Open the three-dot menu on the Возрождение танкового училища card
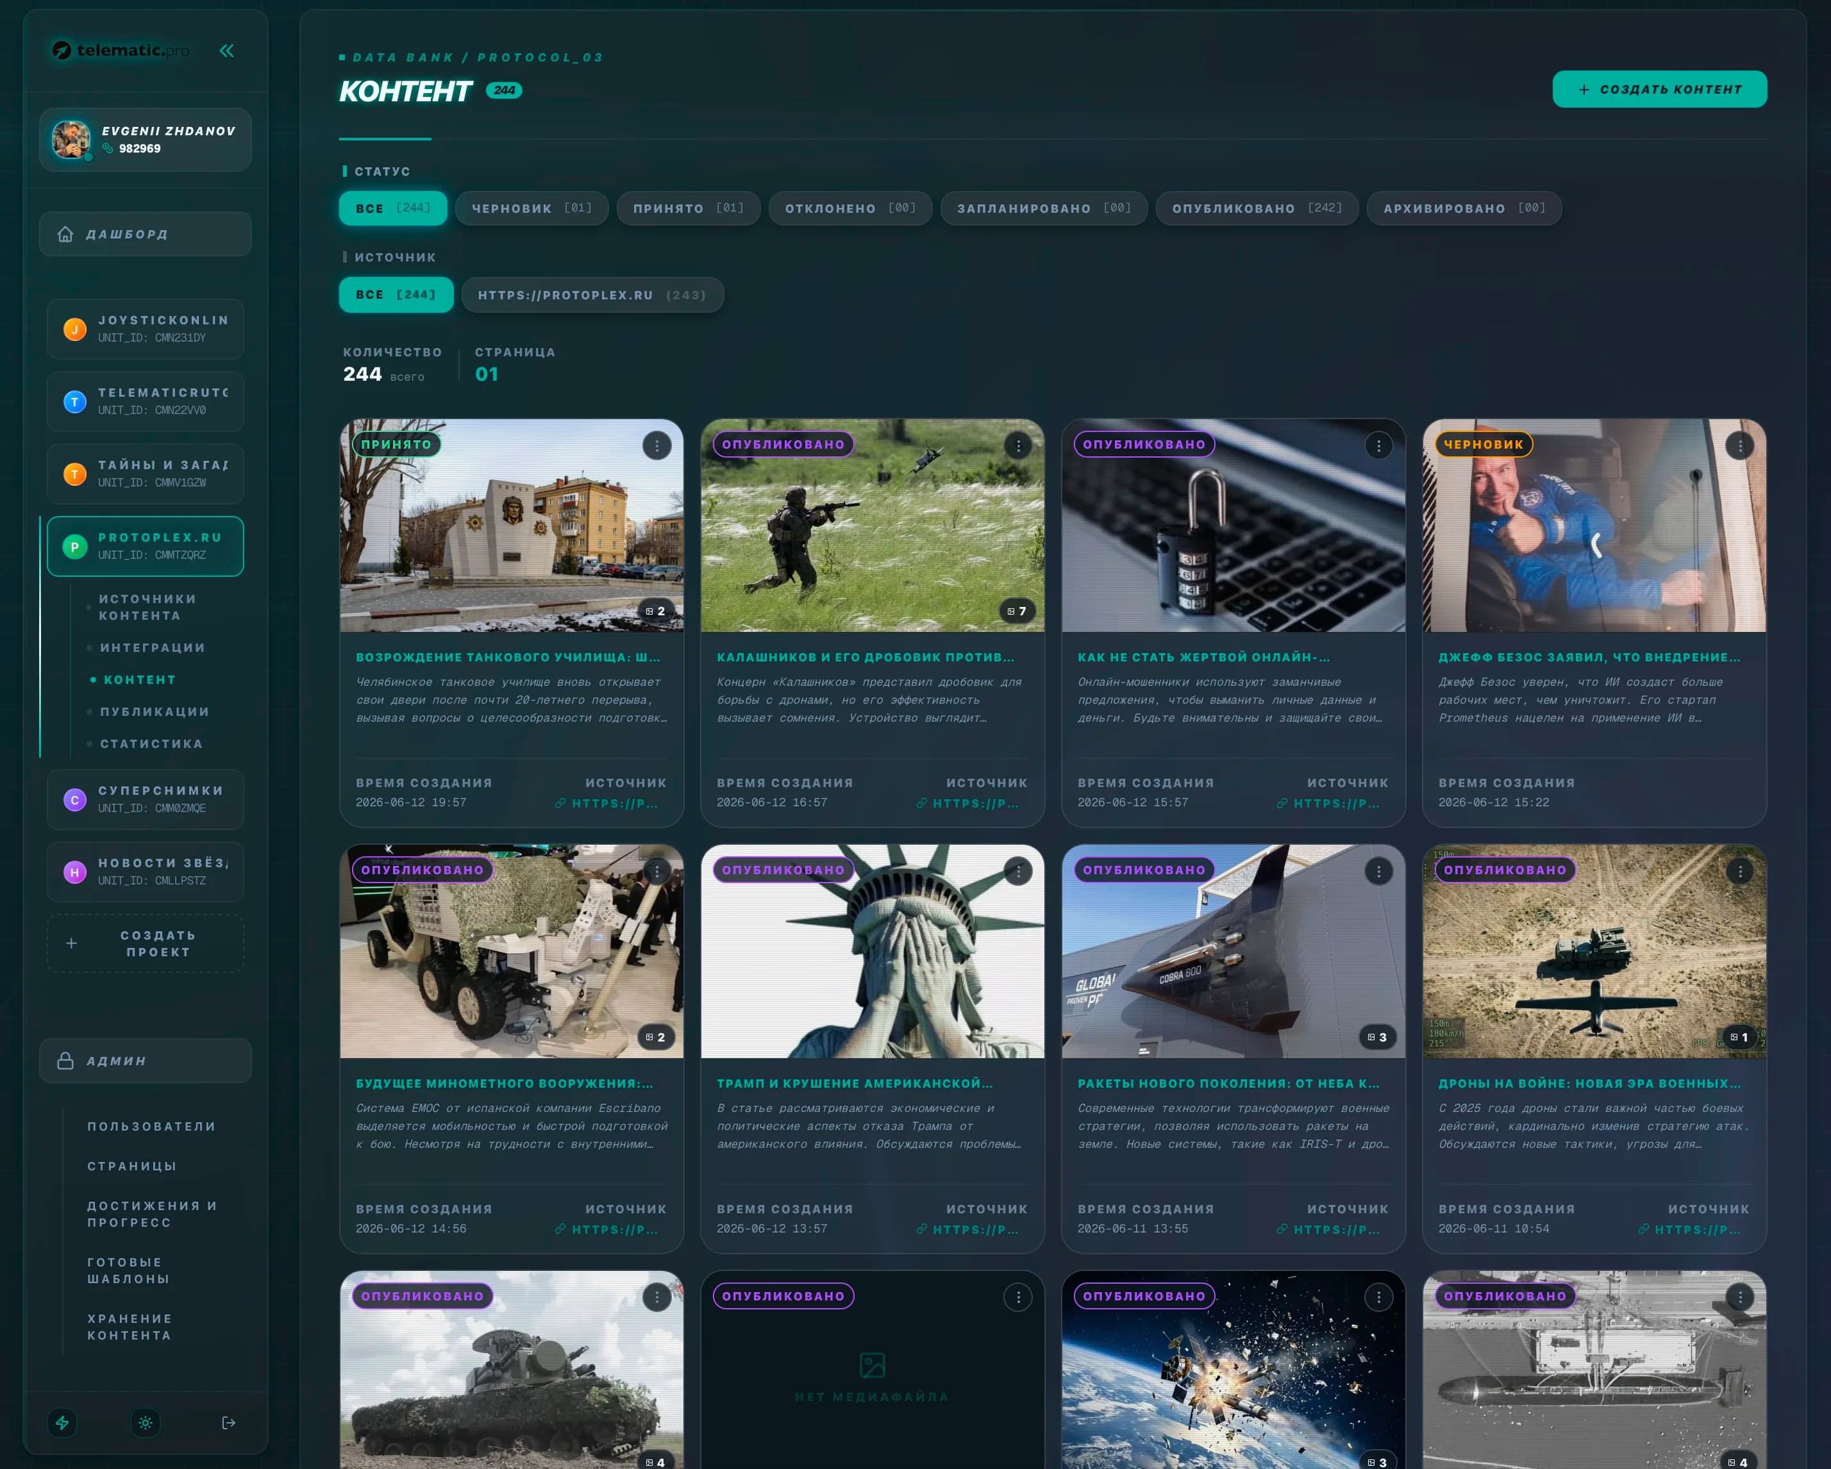 (x=656, y=445)
